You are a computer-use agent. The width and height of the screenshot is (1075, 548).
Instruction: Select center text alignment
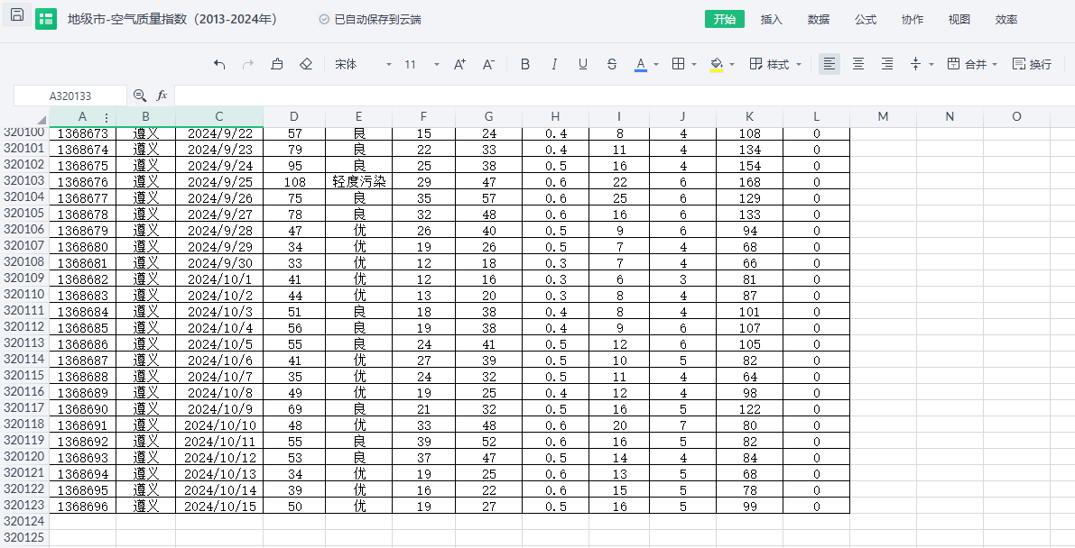(x=858, y=64)
